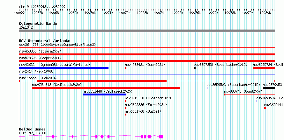
Task: Open the nsv4263244 (gnomADStructuralVariants) label
Action: [55, 65]
